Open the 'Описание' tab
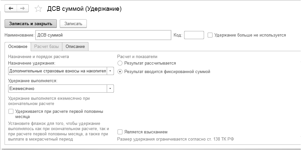The width and height of the screenshot is (301, 150). [x=75, y=47]
